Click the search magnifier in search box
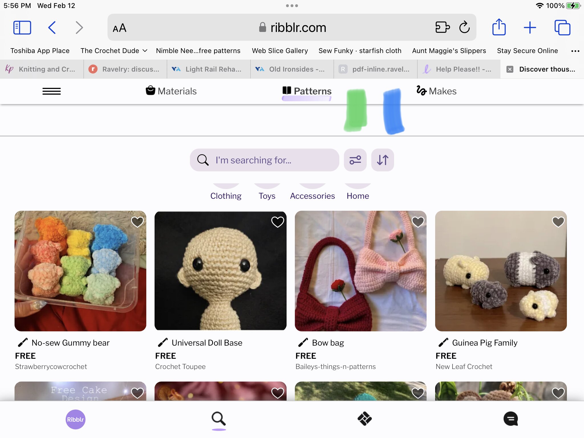 (x=203, y=160)
